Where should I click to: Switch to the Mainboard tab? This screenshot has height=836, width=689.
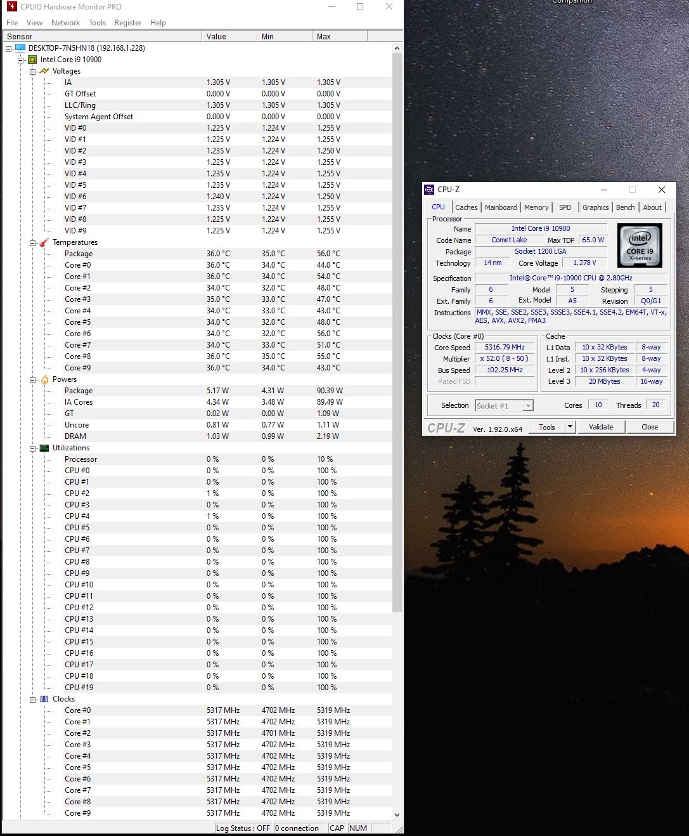(x=501, y=207)
